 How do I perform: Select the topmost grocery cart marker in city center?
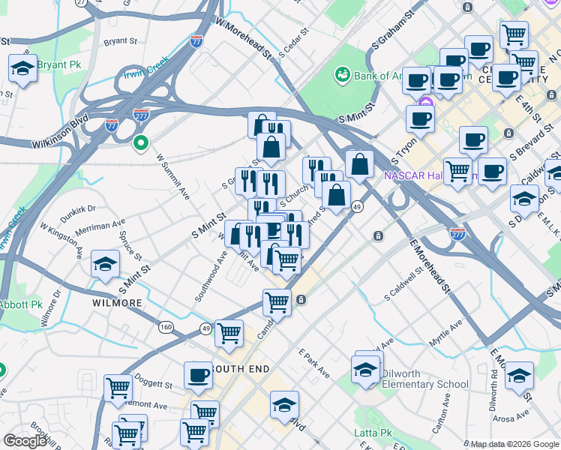[514, 36]
